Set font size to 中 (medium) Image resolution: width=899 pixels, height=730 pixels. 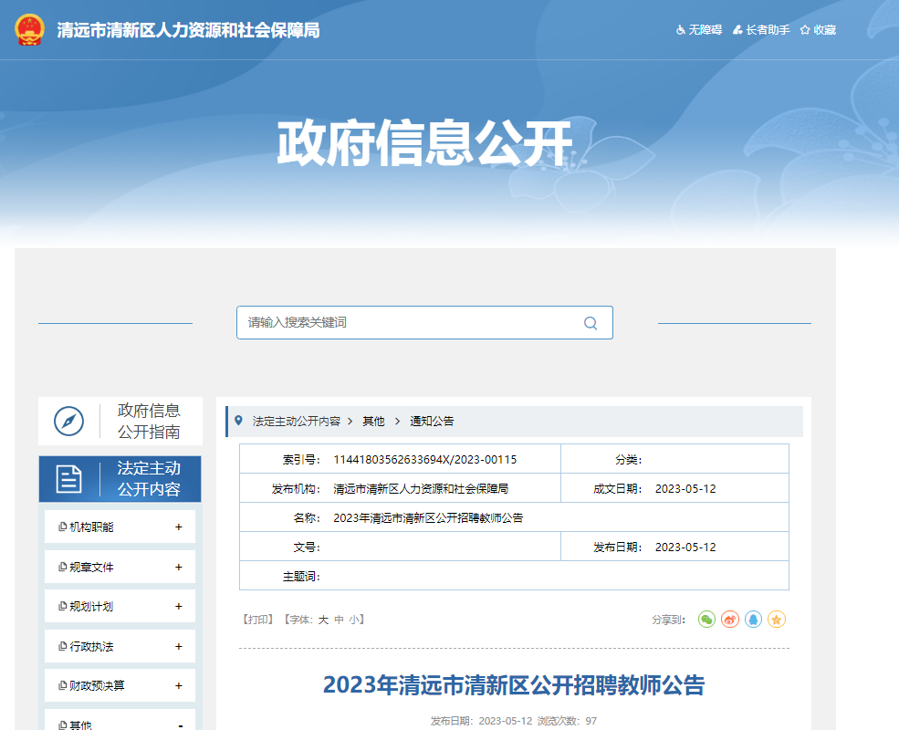[339, 620]
